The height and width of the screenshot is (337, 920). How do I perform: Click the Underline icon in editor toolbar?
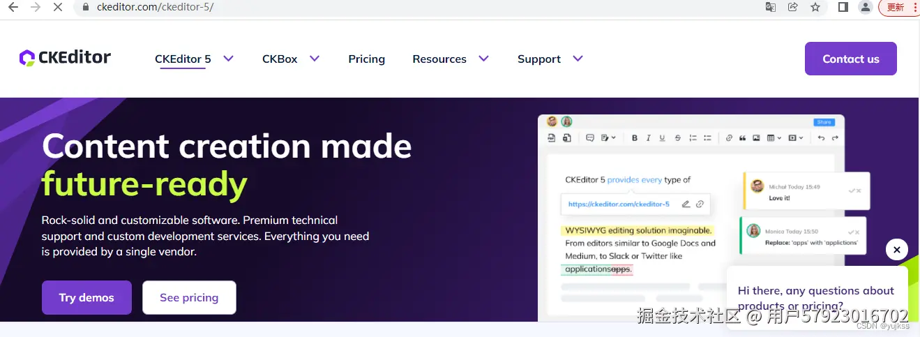click(x=662, y=137)
